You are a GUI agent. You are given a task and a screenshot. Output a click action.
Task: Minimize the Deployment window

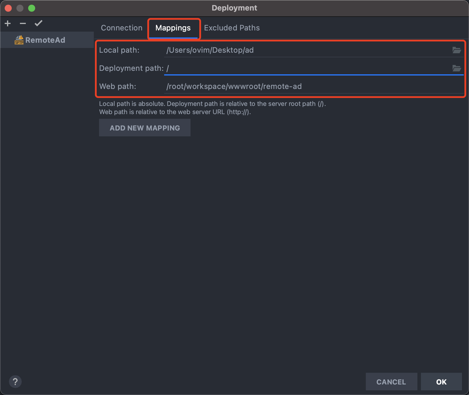coord(20,8)
